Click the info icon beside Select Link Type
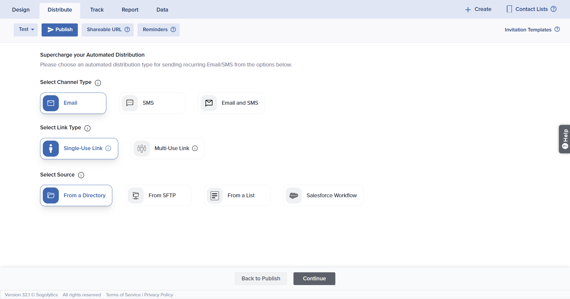The height and width of the screenshot is (299, 570). pyautogui.click(x=87, y=128)
